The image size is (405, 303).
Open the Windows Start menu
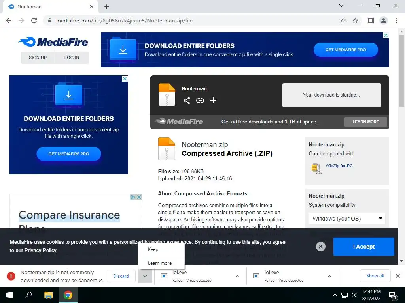9,295
